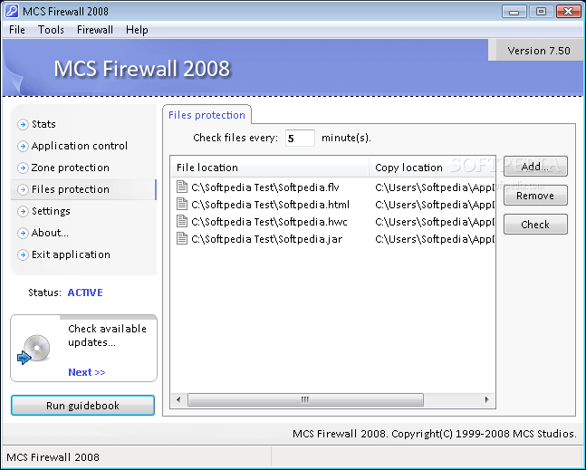
Task: Click Check button
Action: tap(535, 225)
